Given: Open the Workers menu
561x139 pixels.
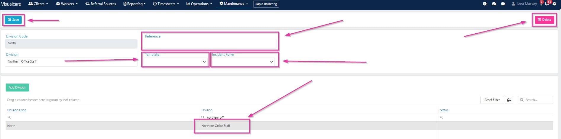Looking at the screenshot, I should point(67,4).
